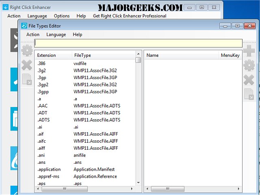The width and height of the screenshot is (260, 195).
Task: Select the .a extension row
Action: [85, 99]
